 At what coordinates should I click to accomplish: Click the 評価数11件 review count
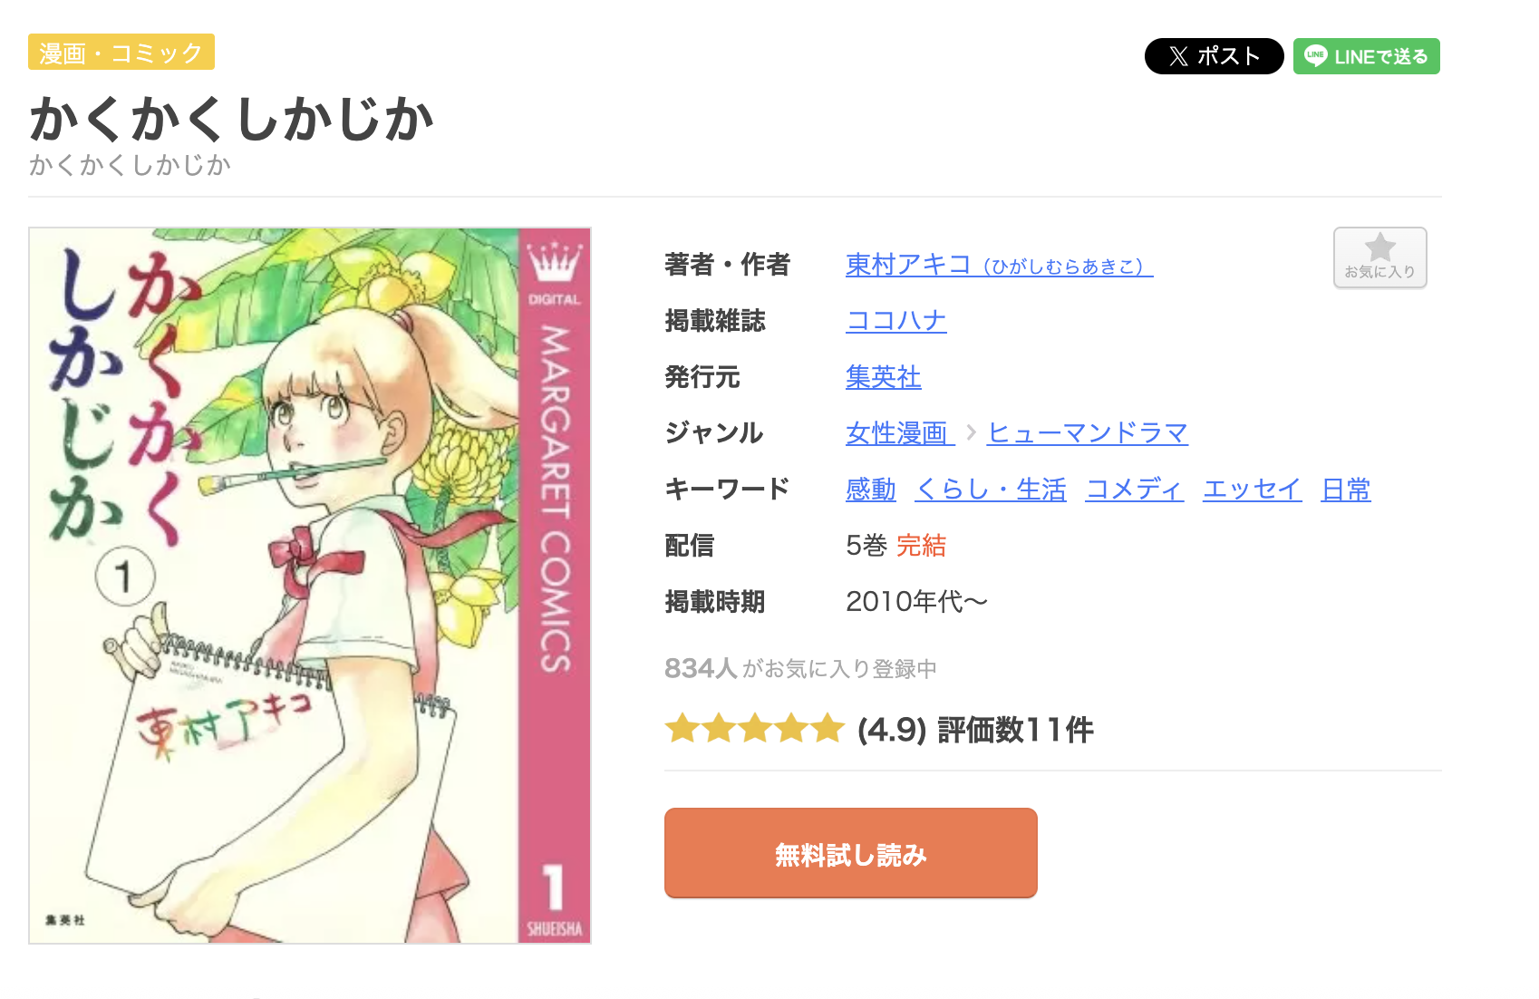pyautogui.click(x=1015, y=730)
